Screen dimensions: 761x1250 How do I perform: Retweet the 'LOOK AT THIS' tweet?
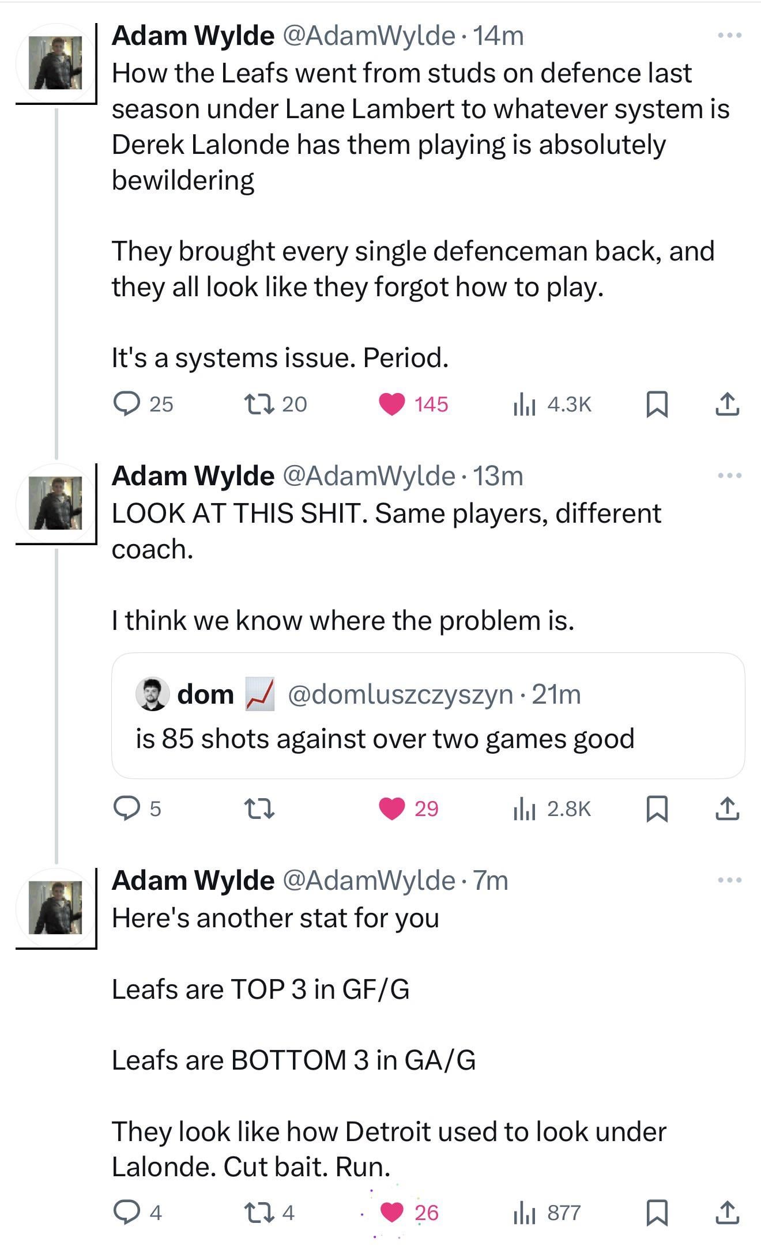(259, 809)
